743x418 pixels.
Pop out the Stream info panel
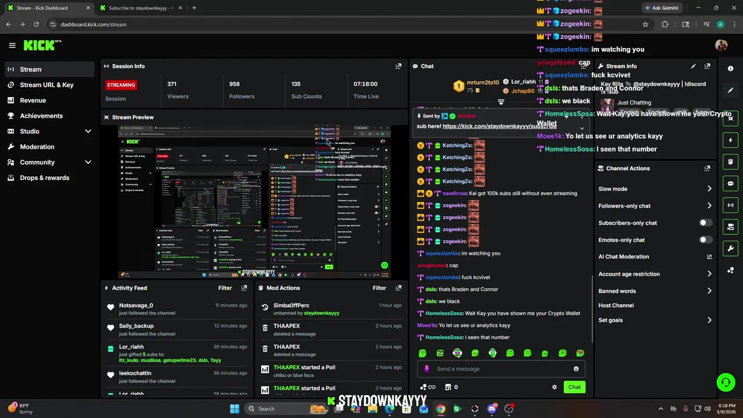[x=707, y=66]
